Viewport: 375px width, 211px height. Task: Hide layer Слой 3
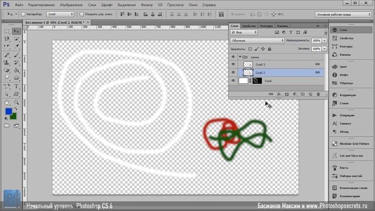[233, 64]
